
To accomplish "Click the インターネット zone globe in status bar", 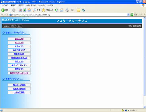I will (126, 110).
